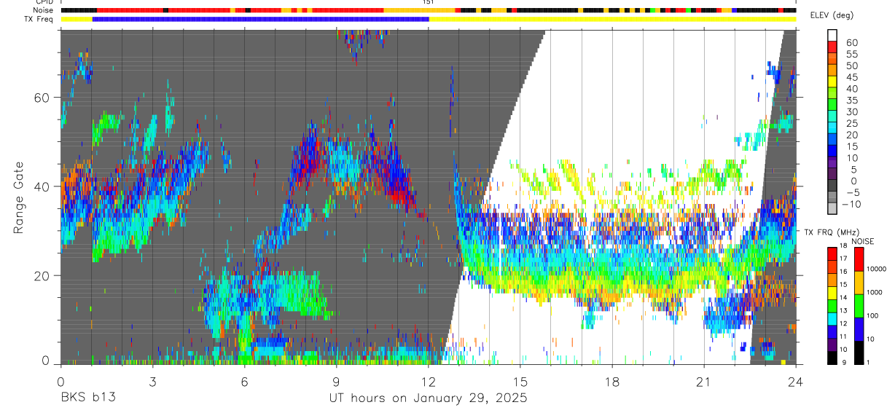
Task: Pick the yellow swatch in TX FRQ legend
Action: pyautogui.click(x=832, y=293)
